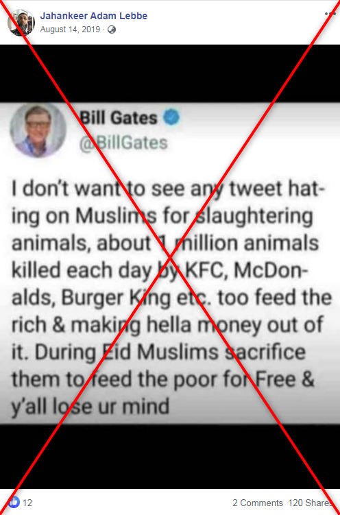Open the three-dot post options menu
This screenshot has width=340, height=515.
(330, 14)
